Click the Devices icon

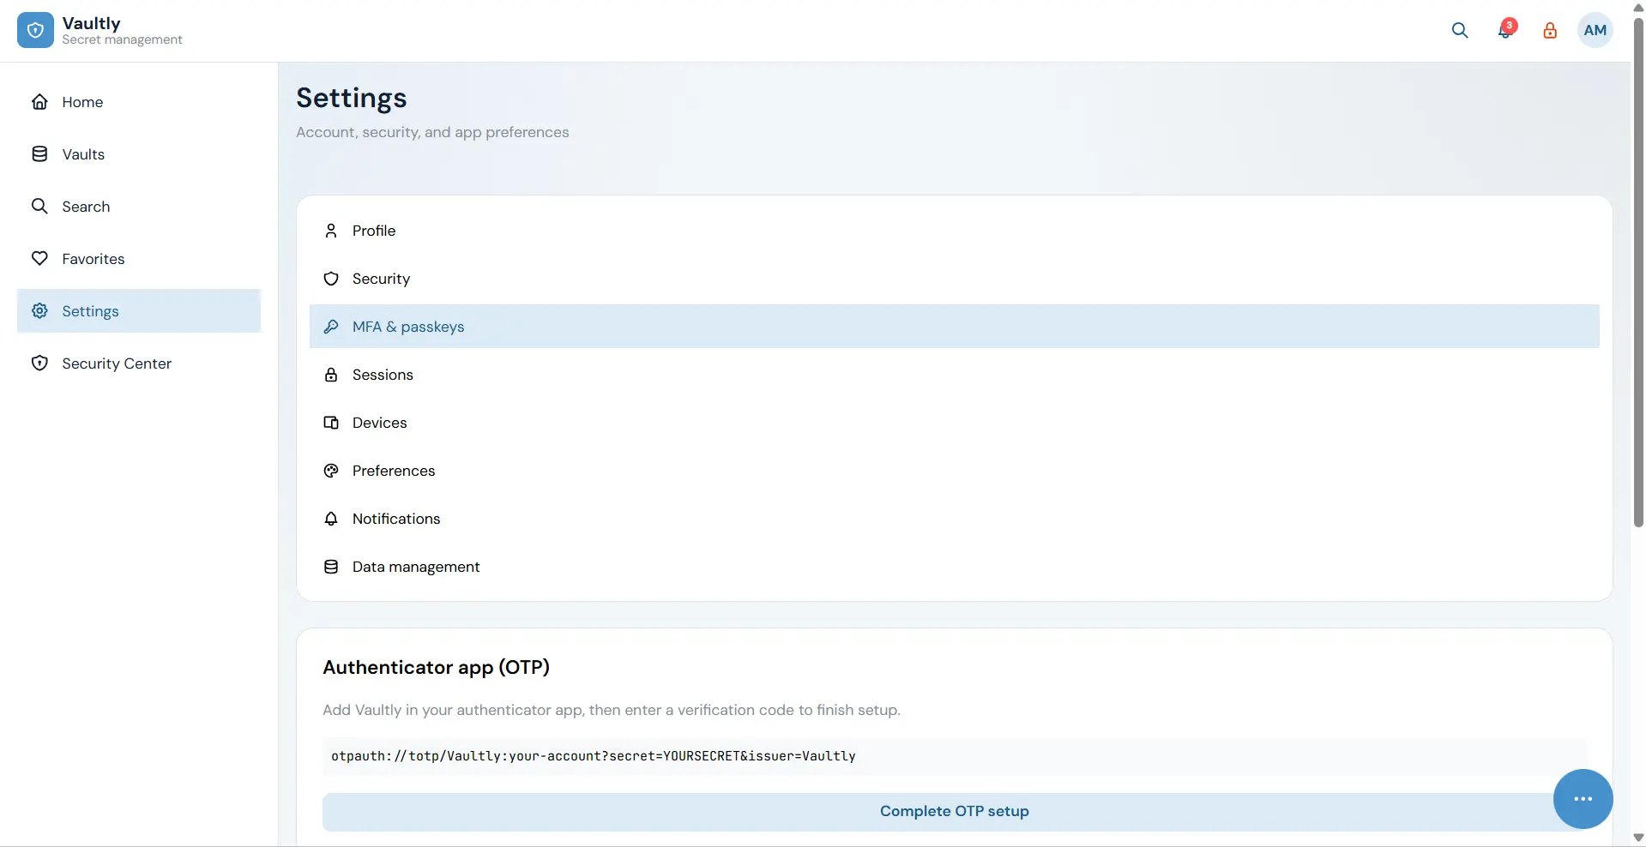331,423
